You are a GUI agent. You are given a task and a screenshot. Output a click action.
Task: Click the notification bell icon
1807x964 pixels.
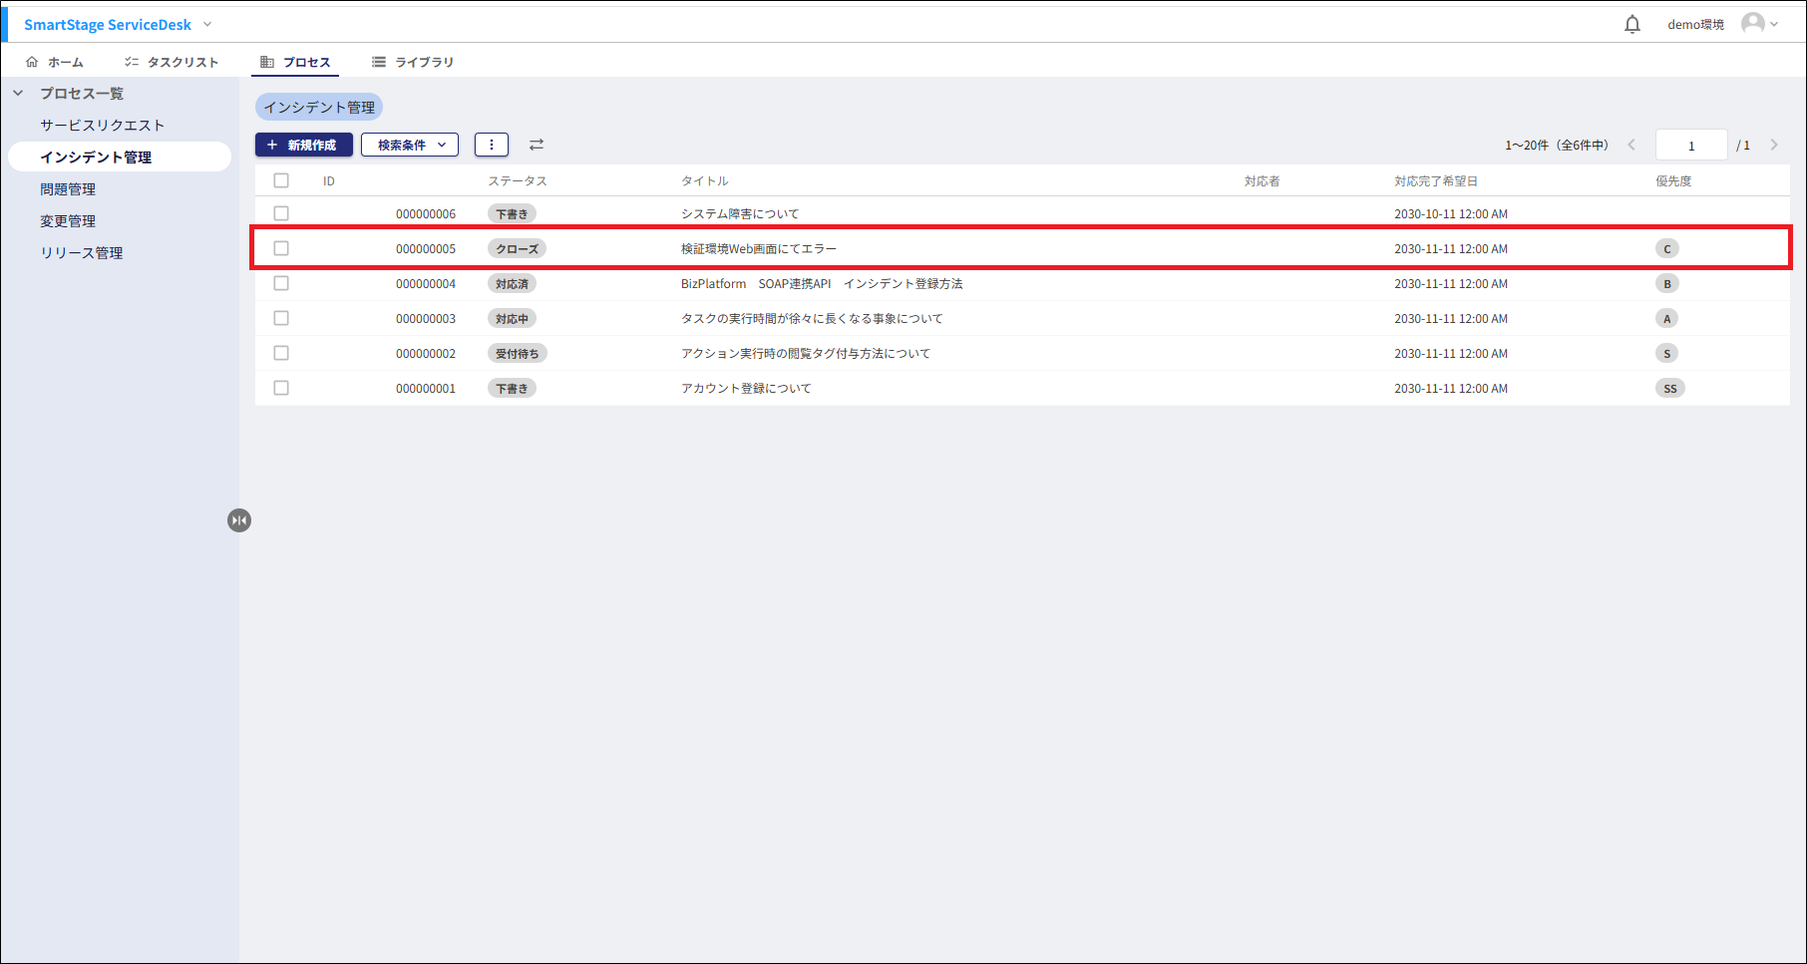[1631, 24]
